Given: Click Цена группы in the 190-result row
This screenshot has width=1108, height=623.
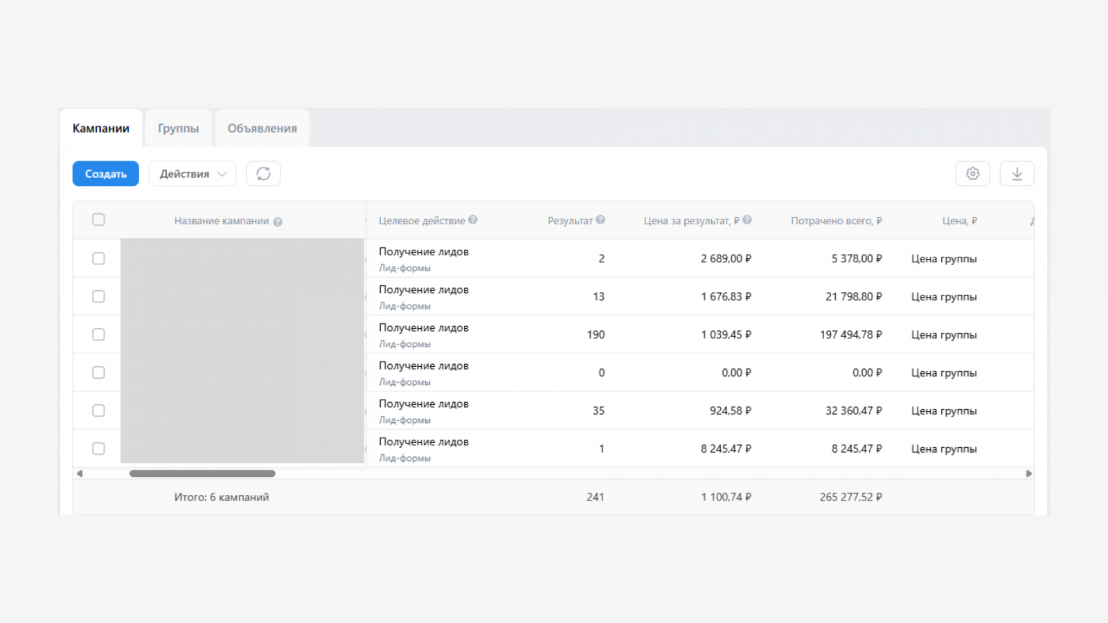Looking at the screenshot, I should 944,334.
